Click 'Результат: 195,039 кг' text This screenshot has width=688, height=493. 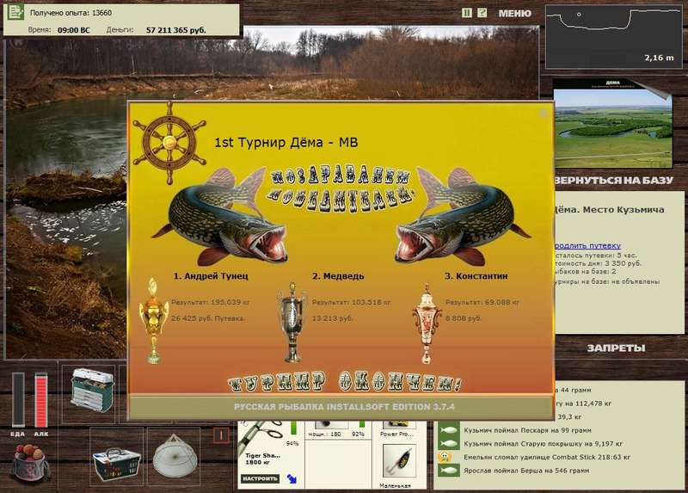click(210, 303)
